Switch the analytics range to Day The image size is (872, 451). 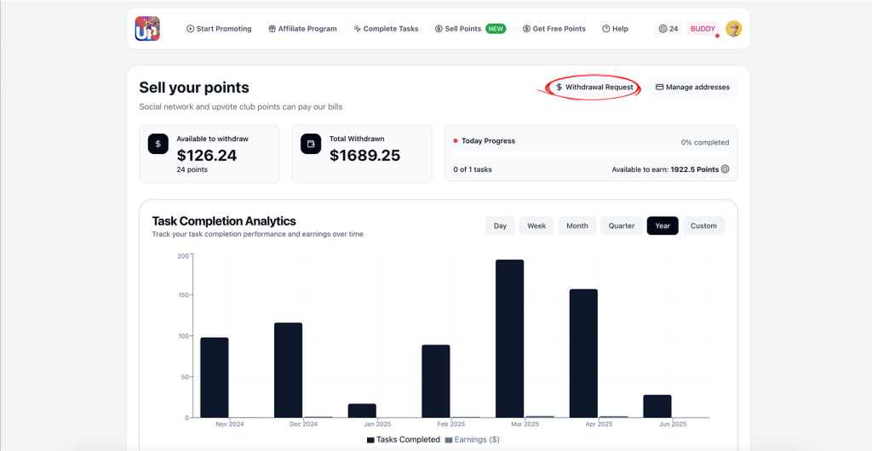click(500, 225)
